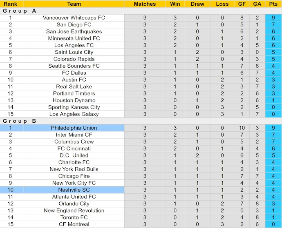Open the Nashville SC team row
Viewport: 282px width, 228px height.
pos(74,190)
